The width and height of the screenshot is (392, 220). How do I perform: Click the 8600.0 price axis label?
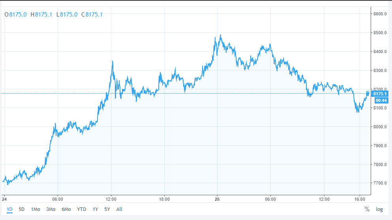point(380,14)
